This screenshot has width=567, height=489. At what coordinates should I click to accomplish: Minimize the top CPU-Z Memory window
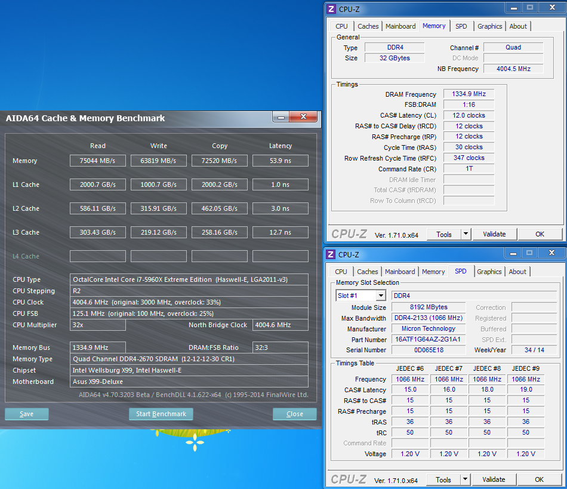[513, 8]
